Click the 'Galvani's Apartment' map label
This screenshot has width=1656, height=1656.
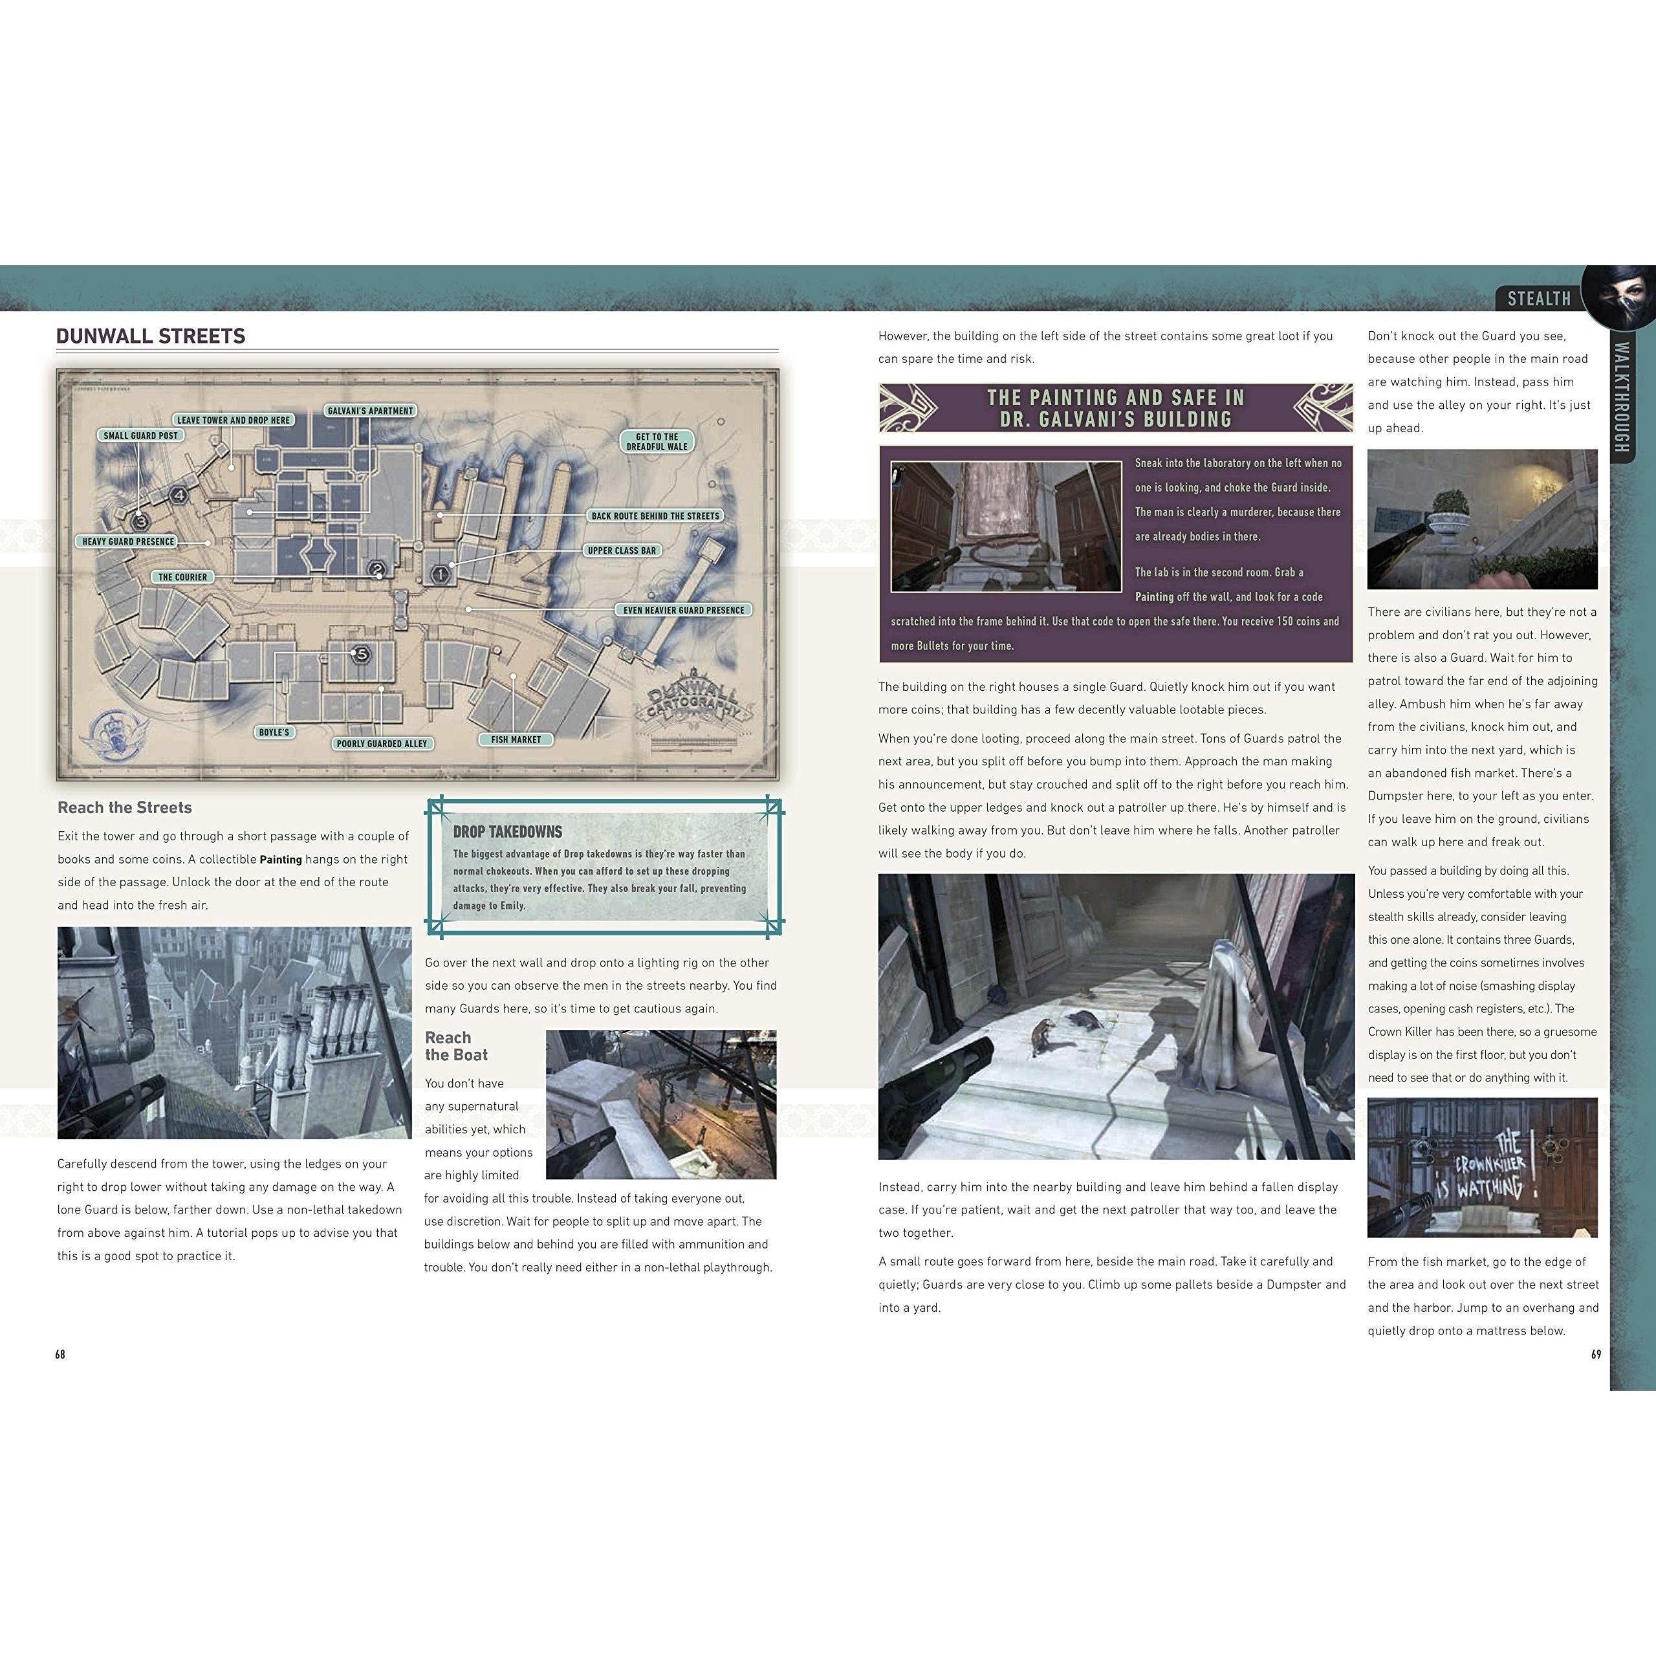[370, 411]
